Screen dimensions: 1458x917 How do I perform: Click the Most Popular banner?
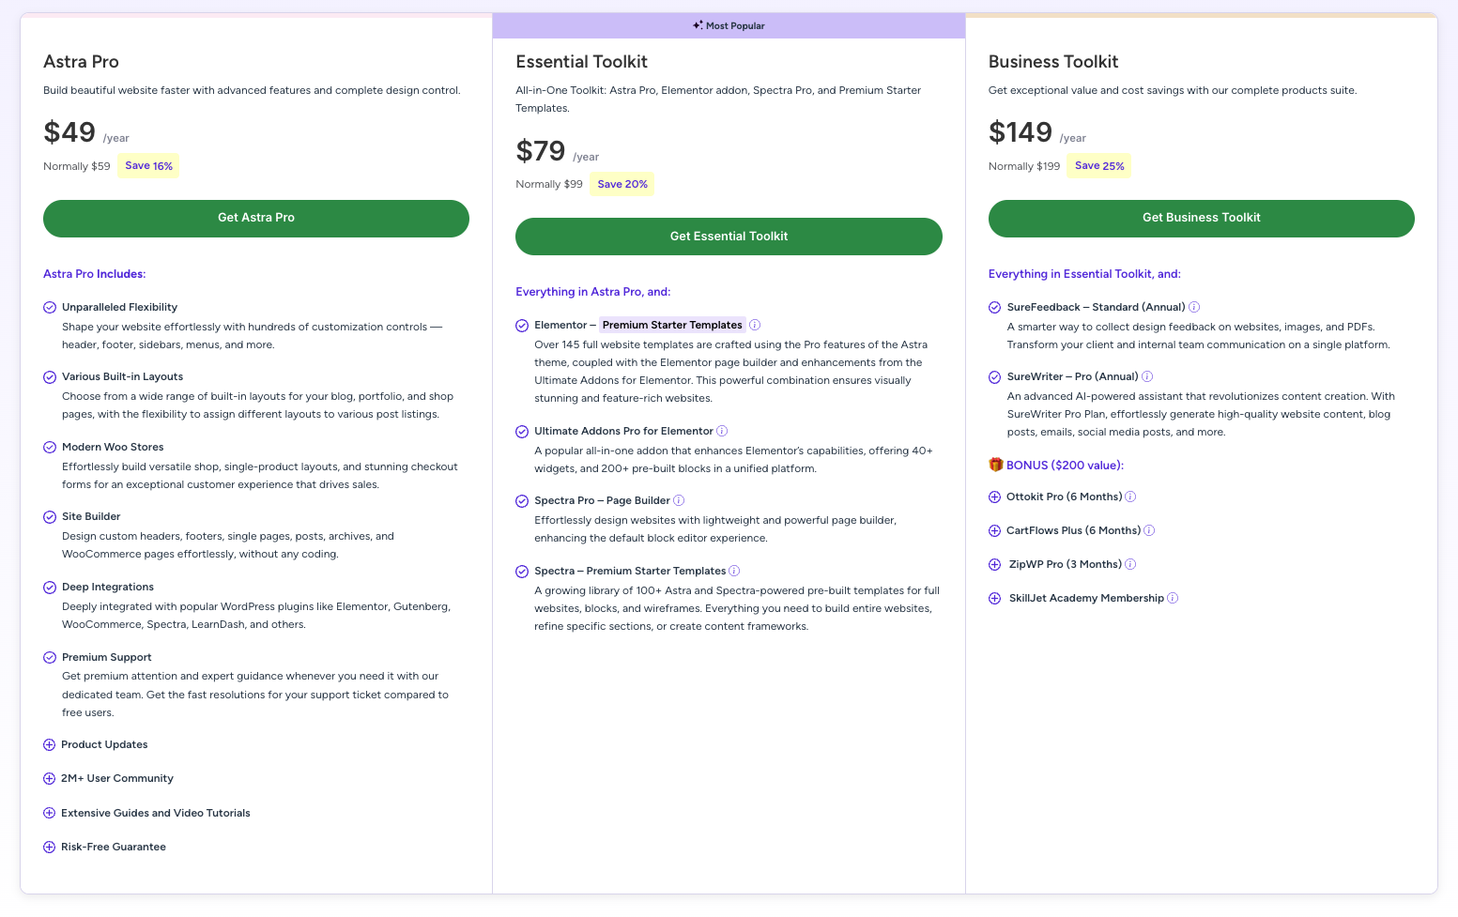(729, 25)
